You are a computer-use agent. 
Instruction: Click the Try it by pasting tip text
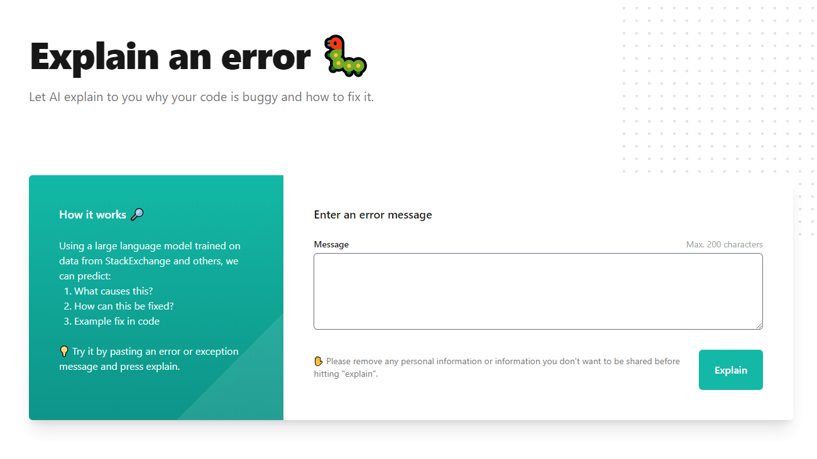pyautogui.click(x=150, y=359)
